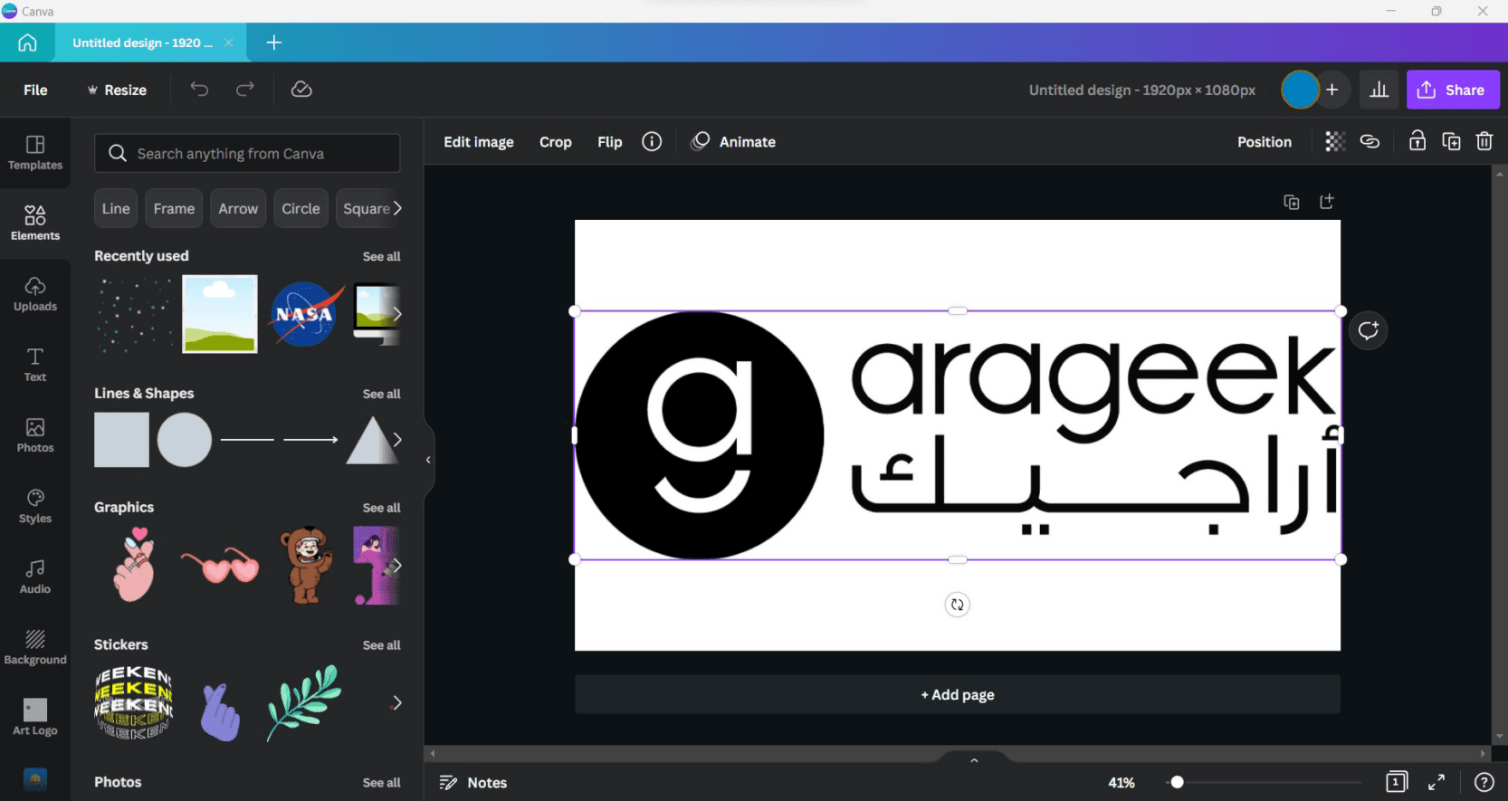Add the NASA logo from recently used
This screenshot has height=801, width=1508.
click(306, 314)
